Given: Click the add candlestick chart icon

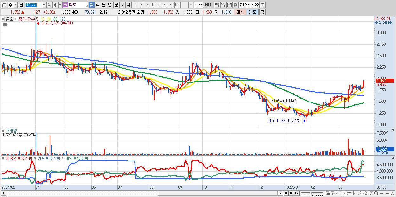Looking at the screenshot, I should (217, 5).
